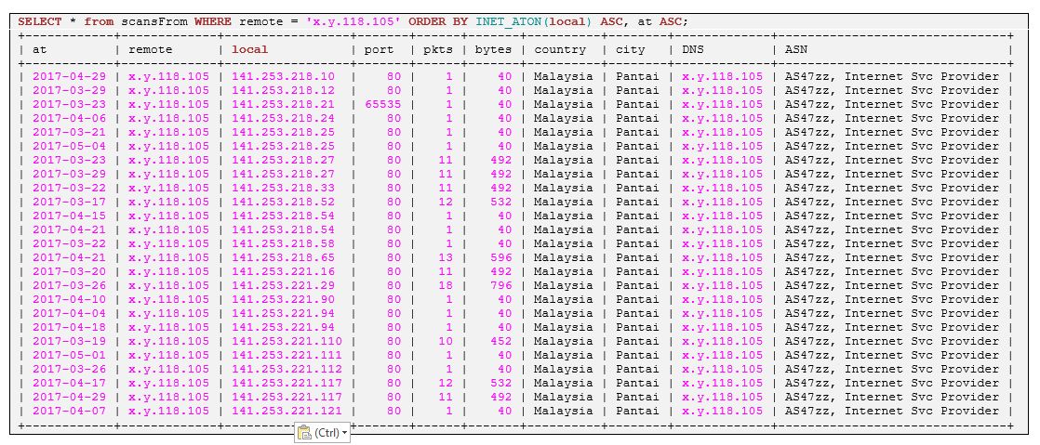Click the 'bytes' column header

493,49
